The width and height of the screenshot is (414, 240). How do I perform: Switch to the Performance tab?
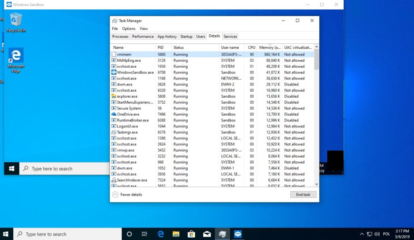coord(143,36)
